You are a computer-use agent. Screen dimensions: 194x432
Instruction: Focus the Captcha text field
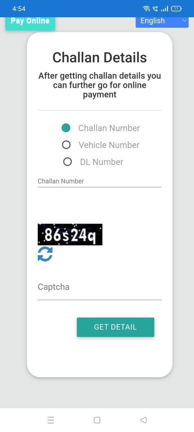(x=100, y=287)
